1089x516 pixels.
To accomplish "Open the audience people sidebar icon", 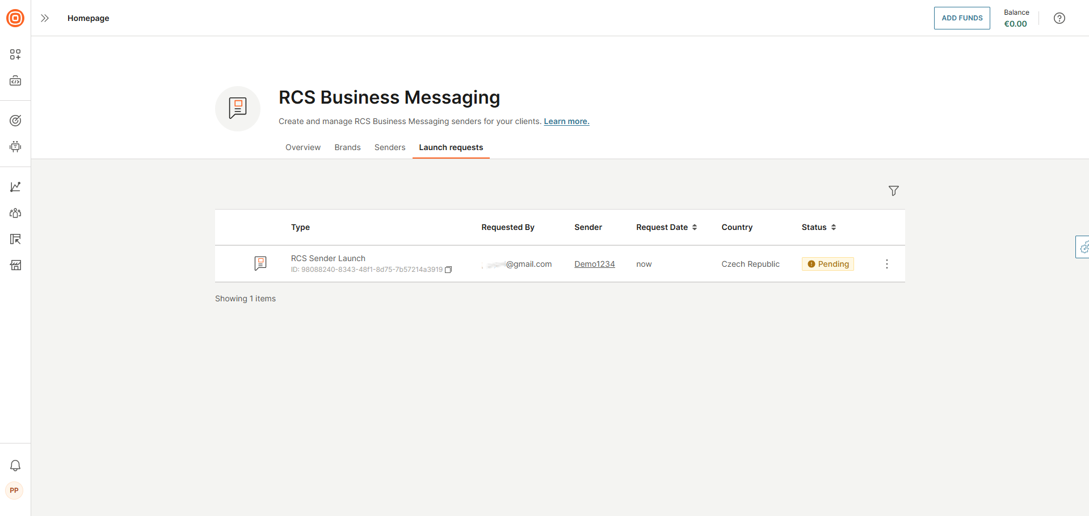I will [15, 213].
